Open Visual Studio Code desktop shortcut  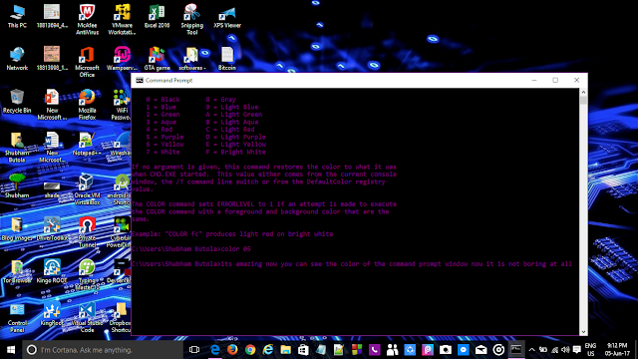pos(87,317)
